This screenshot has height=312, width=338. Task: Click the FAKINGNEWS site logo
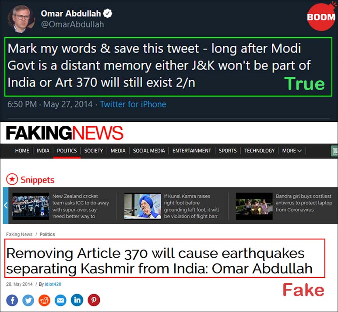[x=64, y=133]
